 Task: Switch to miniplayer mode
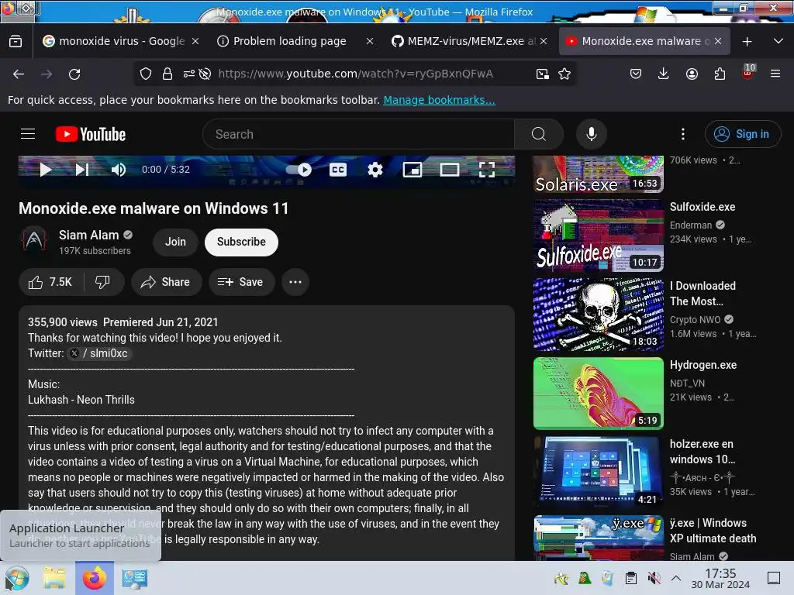click(x=413, y=170)
